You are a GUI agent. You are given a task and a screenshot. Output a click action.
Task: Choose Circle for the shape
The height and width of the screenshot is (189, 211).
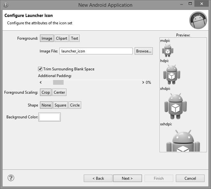click(75, 105)
